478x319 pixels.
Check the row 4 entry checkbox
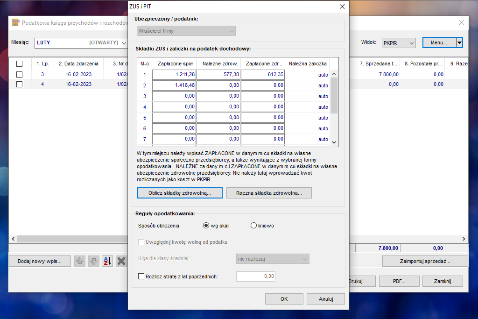click(19, 85)
